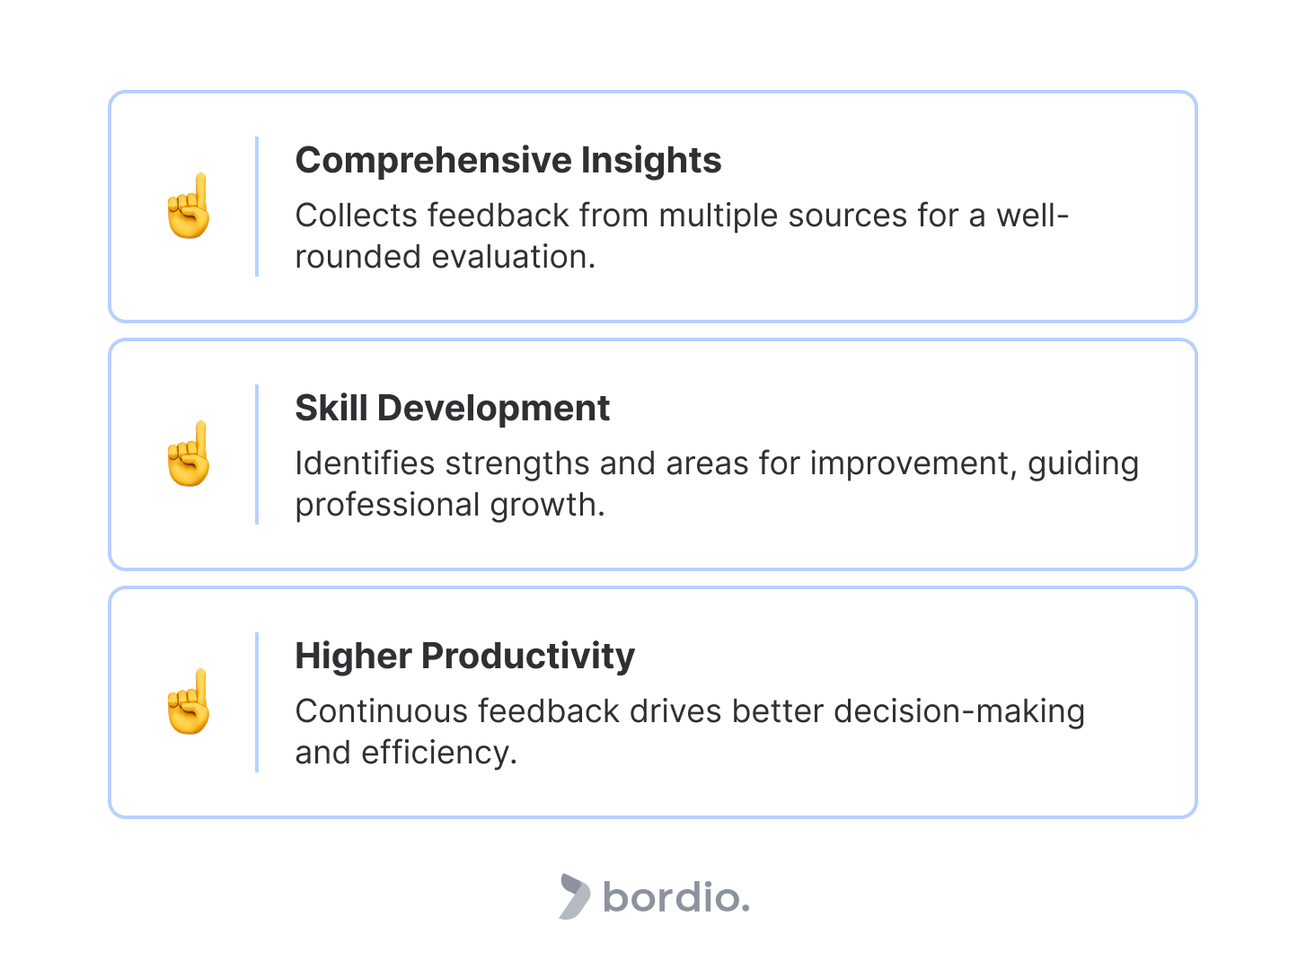The height and width of the screenshot is (979, 1306).
Task: Click the vertical divider in Higher Productivity card
Action: [x=257, y=702]
